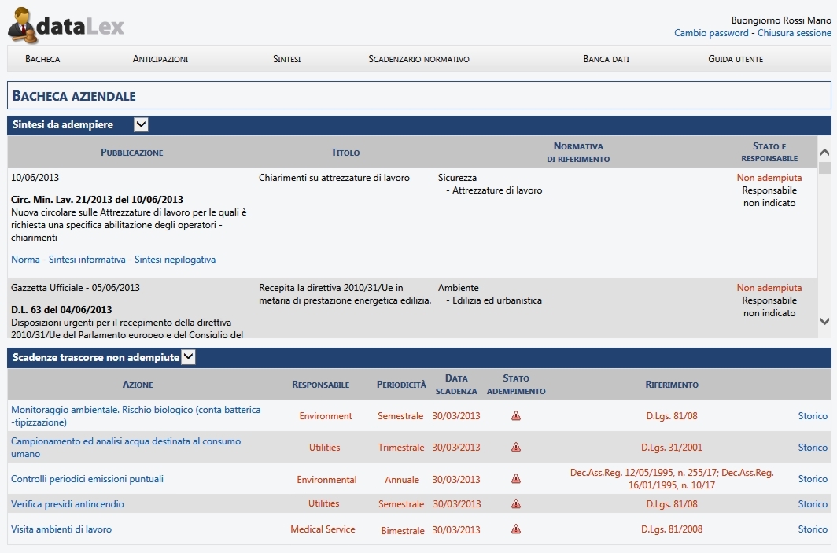Screen dimensions: 837x553
Task: Click the Dec.Ass.Reg. 12/05/1995 reference
Action: pos(672,479)
